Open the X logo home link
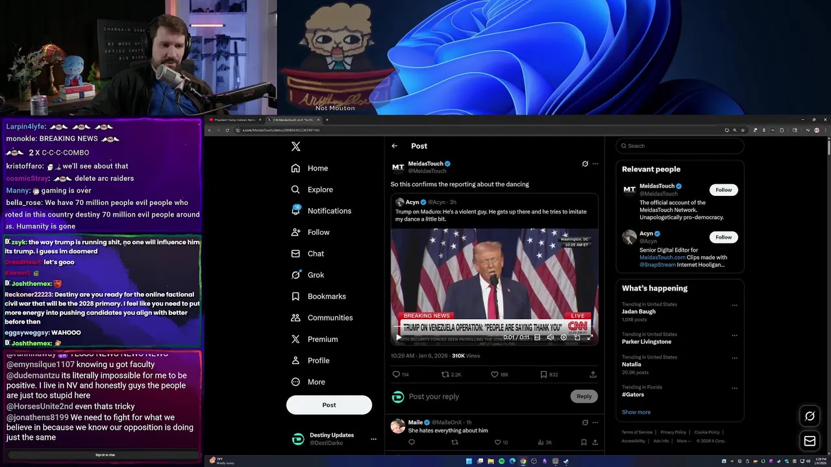Image resolution: width=831 pixels, height=467 pixels. tap(295, 147)
